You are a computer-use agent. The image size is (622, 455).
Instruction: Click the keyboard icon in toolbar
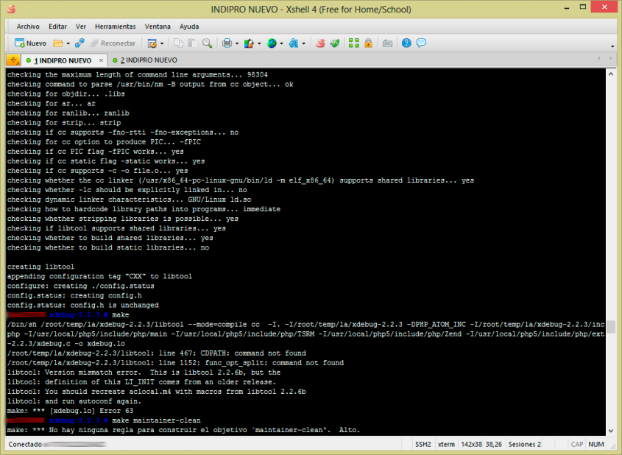click(387, 43)
